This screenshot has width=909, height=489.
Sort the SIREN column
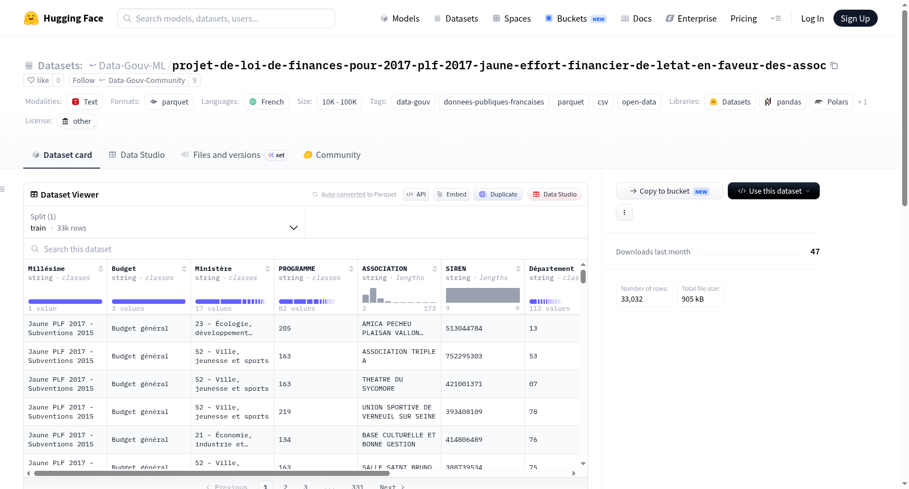point(518,269)
